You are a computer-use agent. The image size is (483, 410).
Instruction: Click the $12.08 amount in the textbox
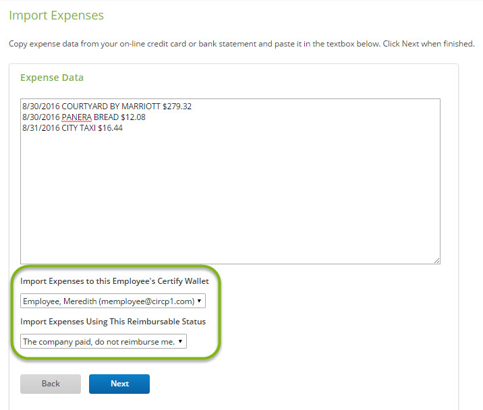point(133,117)
